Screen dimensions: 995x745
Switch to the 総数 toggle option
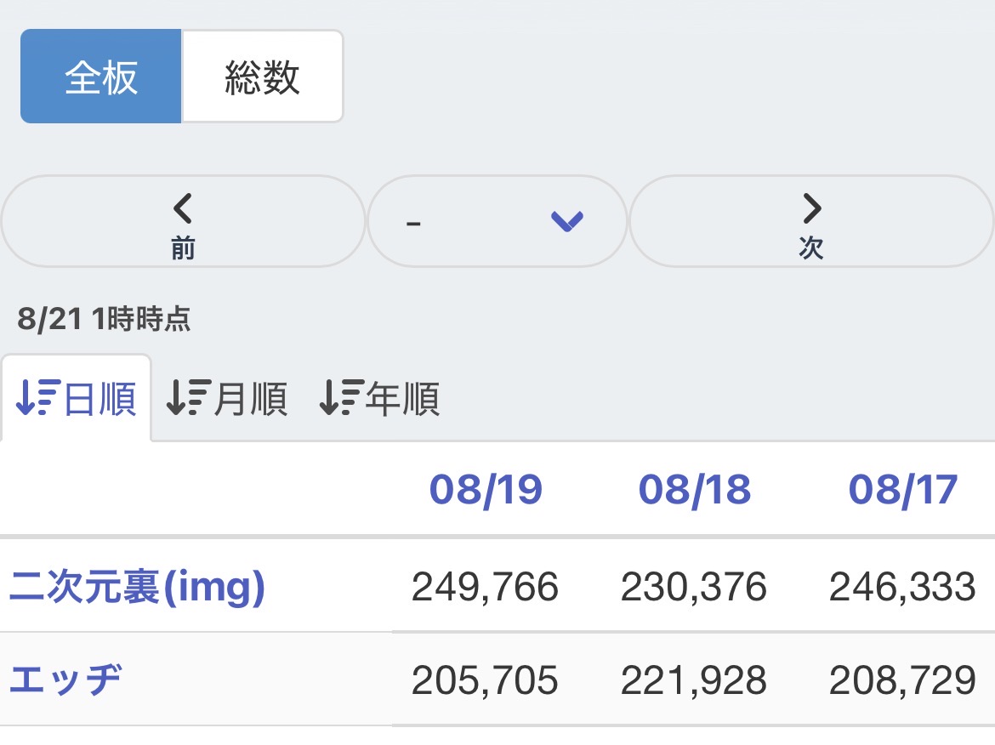pos(263,77)
